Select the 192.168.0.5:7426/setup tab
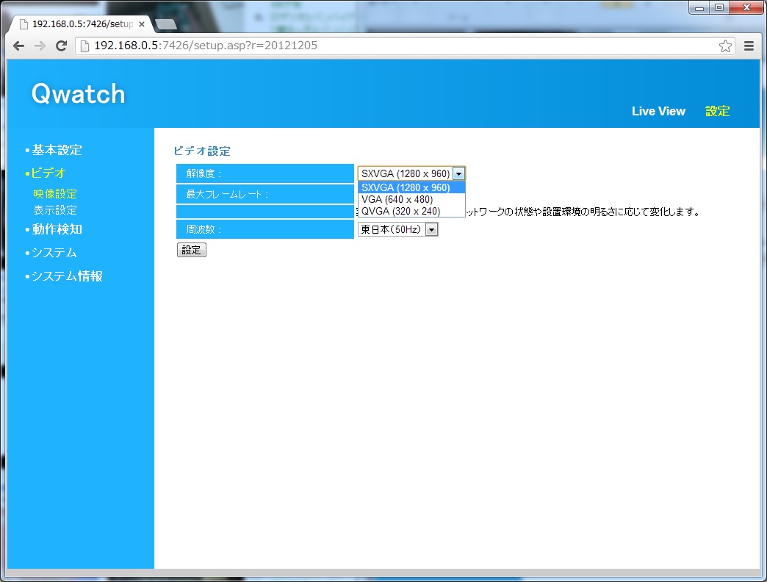The width and height of the screenshot is (767, 582). pos(81,24)
